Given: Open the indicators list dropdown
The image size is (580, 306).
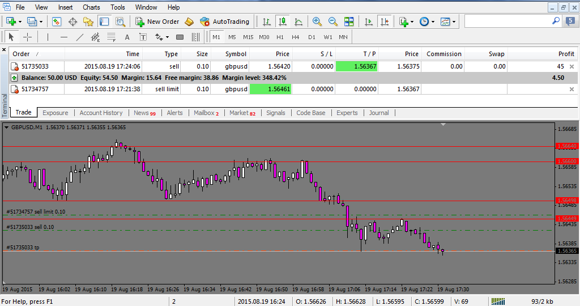Looking at the screenshot, I should click(412, 22).
